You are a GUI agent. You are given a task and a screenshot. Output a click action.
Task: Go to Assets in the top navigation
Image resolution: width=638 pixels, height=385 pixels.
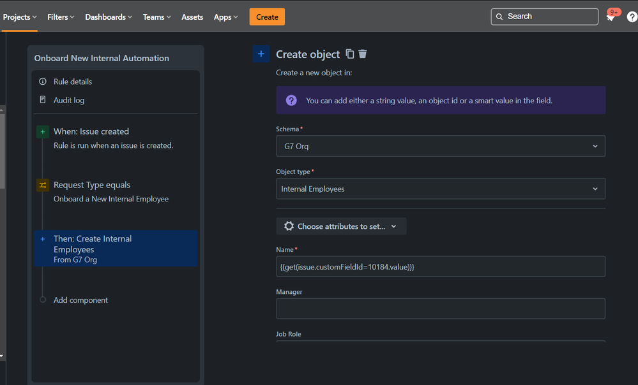coord(192,17)
